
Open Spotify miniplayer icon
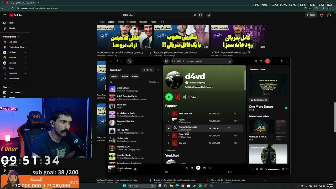coord(283,169)
